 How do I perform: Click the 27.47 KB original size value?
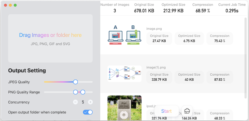pyautogui.click(x=159, y=41)
